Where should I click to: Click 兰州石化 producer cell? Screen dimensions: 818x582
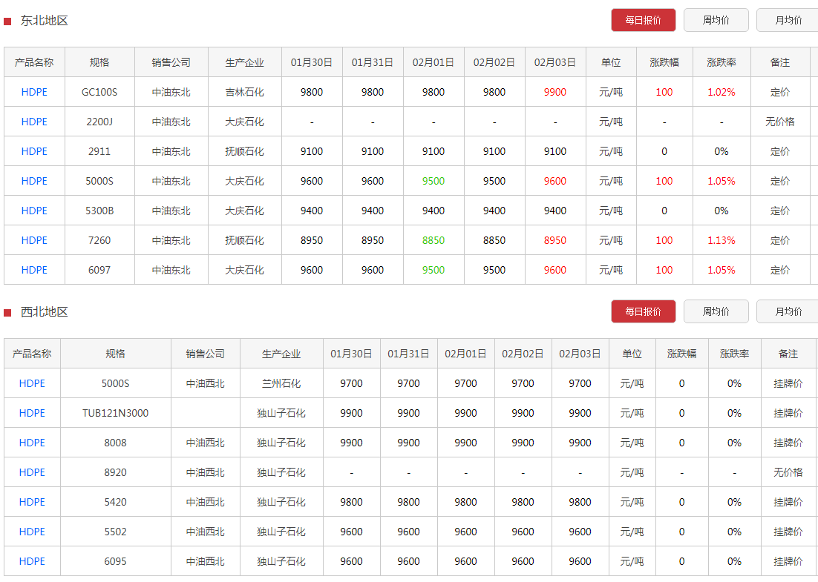point(281,383)
